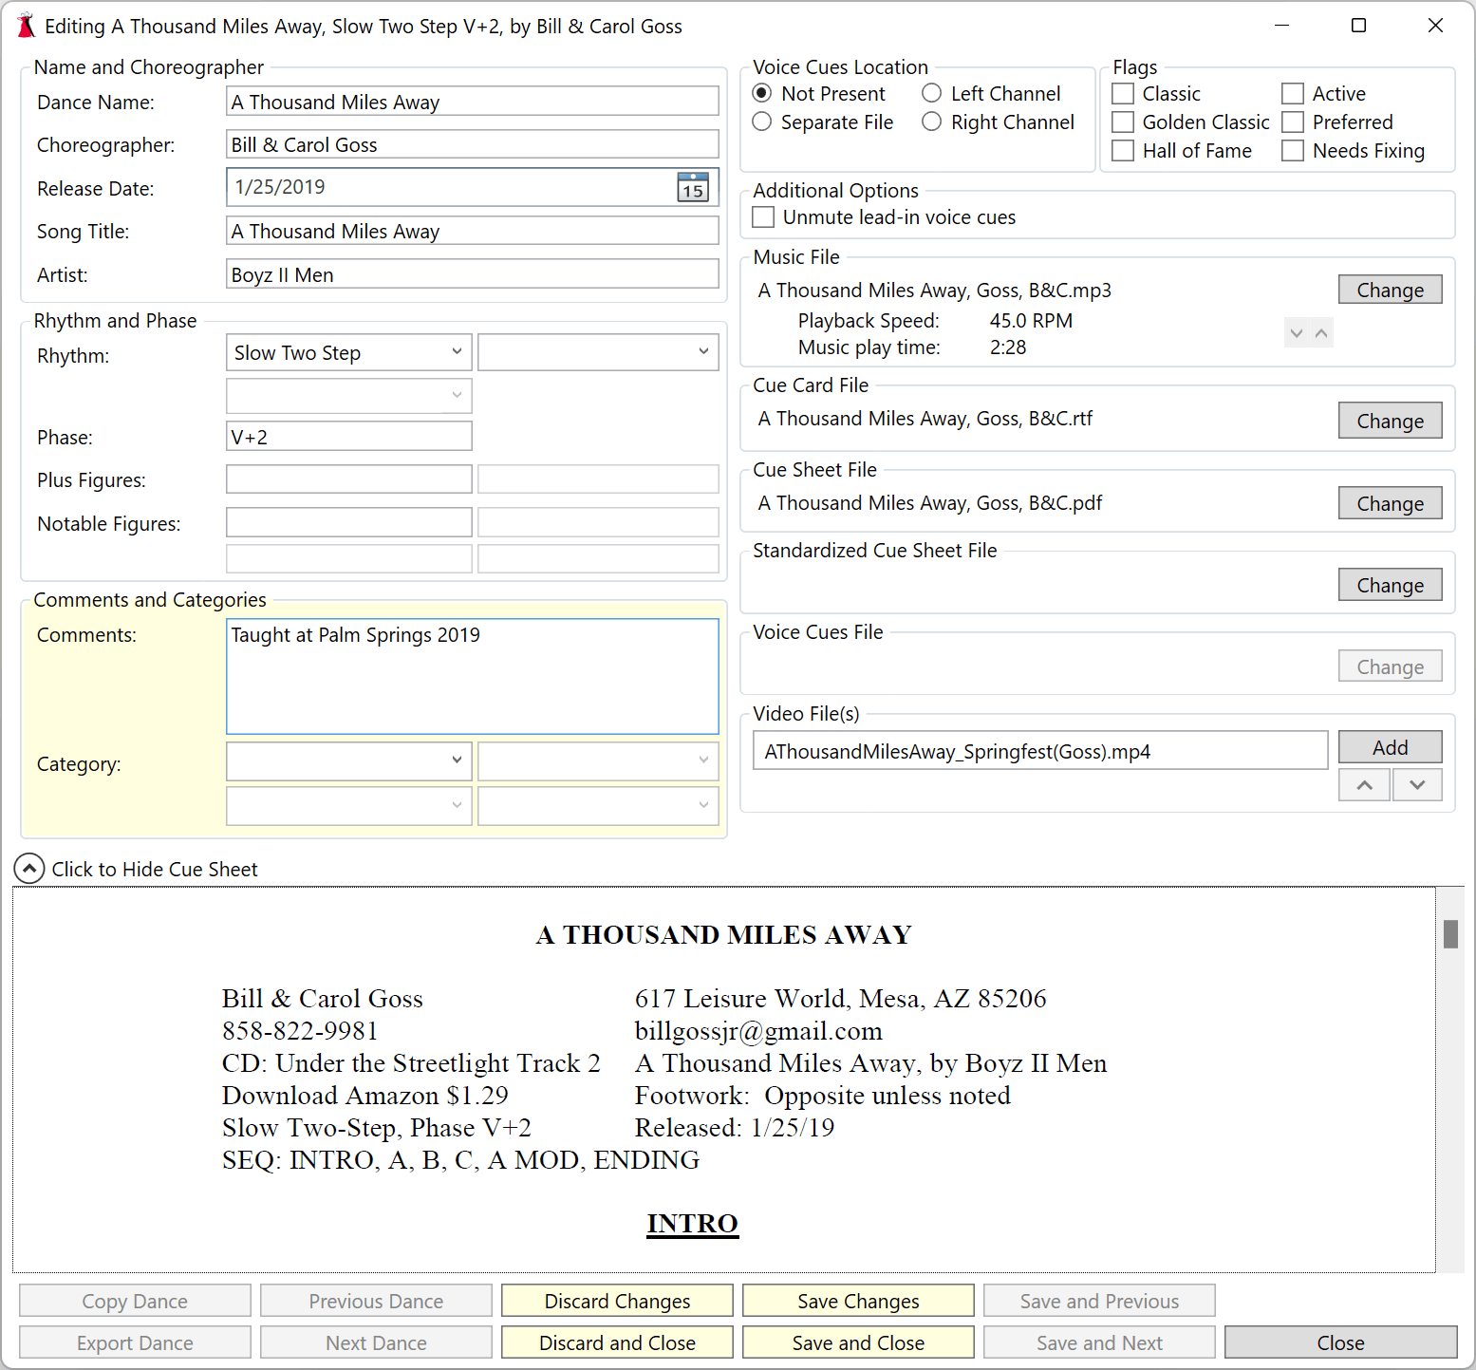
Task: Click in the Choreographer field
Action: [472, 144]
